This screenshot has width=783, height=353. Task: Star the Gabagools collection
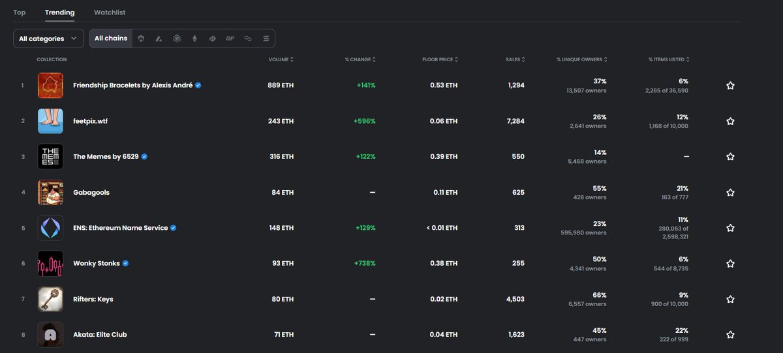[730, 192]
